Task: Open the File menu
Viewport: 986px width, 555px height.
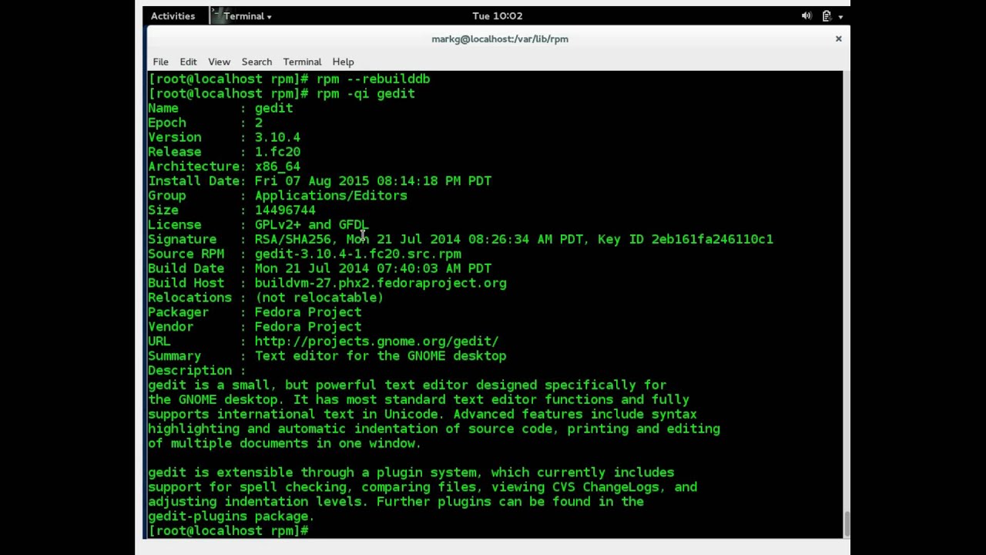Action: click(160, 62)
